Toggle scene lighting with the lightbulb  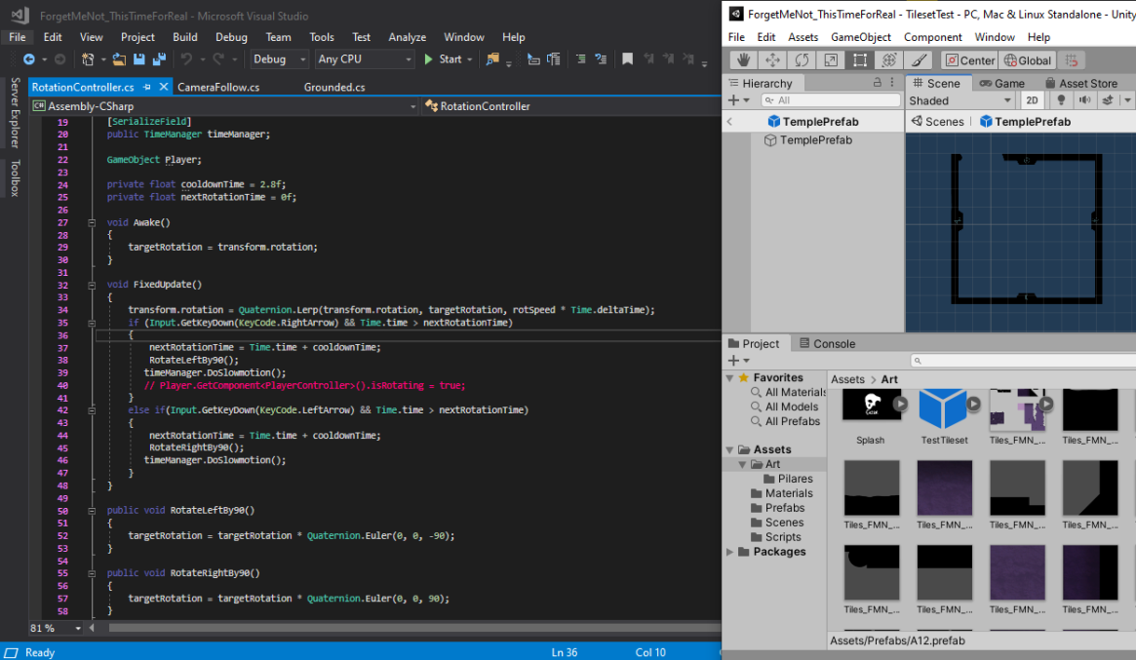click(1061, 100)
